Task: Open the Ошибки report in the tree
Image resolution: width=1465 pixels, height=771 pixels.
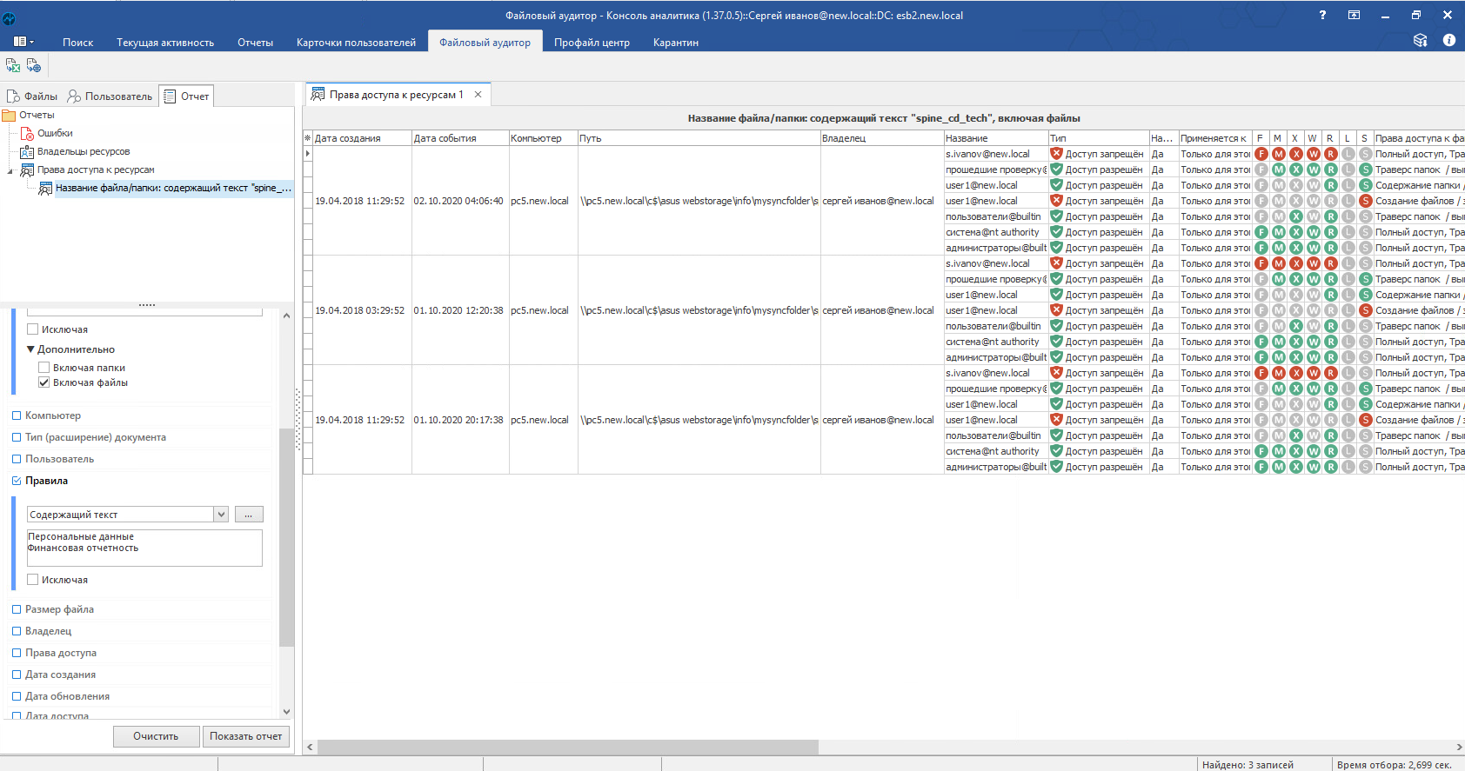Action: [55, 133]
